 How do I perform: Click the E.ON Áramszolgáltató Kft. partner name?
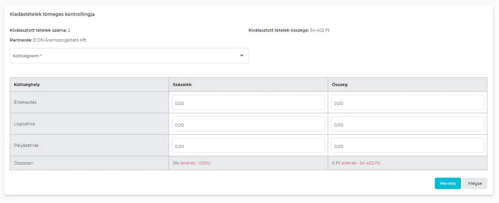(x=60, y=40)
